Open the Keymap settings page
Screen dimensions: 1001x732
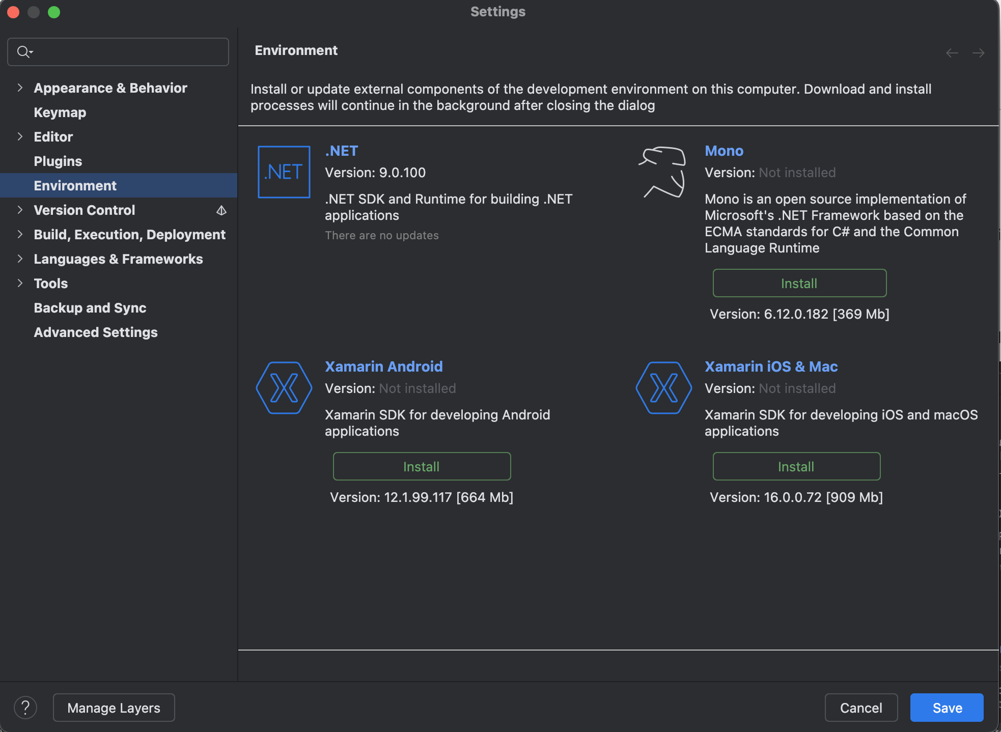(x=60, y=112)
